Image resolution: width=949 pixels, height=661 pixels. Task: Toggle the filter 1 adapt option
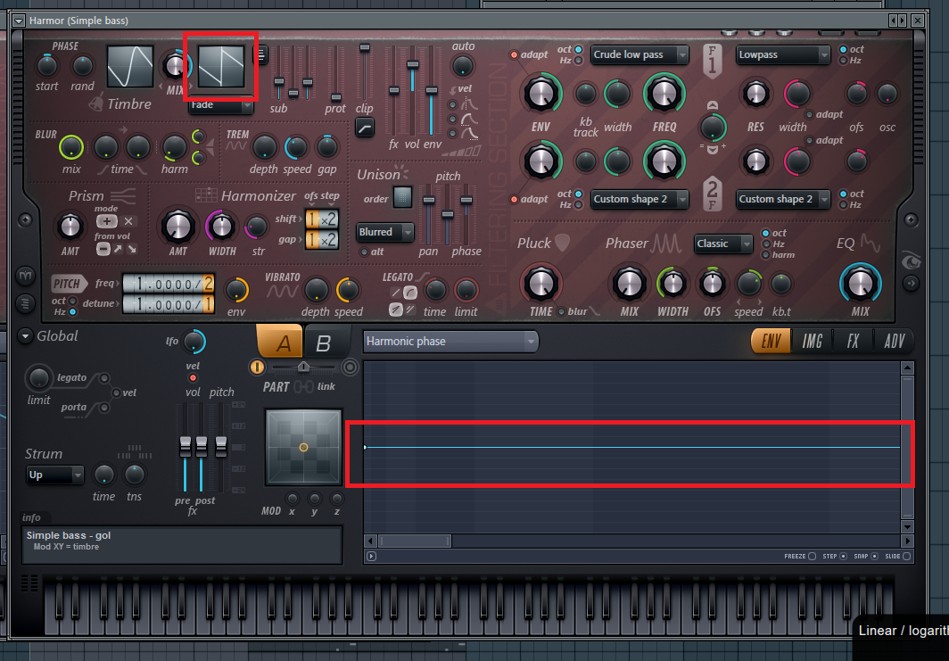tap(514, 54)
